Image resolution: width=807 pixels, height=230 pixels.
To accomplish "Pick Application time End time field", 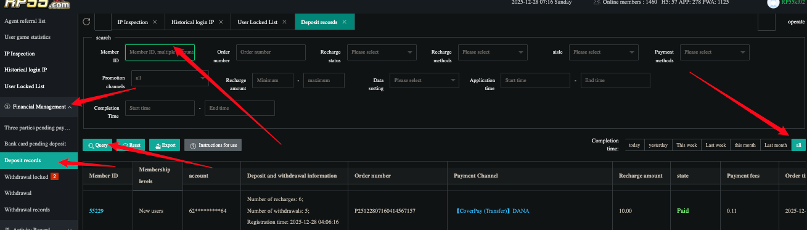I will pos(615,81).
